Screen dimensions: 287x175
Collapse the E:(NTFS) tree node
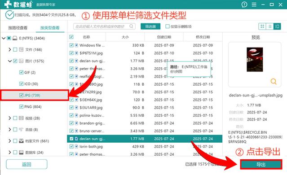point(4,38)
